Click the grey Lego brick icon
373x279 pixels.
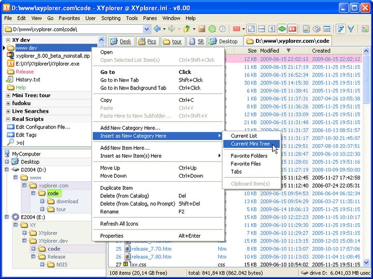(317, 29)
